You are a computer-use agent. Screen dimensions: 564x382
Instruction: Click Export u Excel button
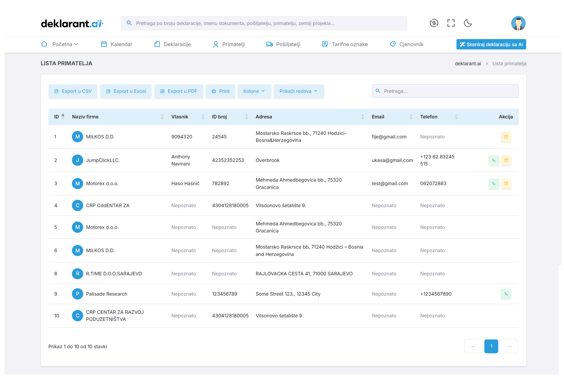pos(126,91)
